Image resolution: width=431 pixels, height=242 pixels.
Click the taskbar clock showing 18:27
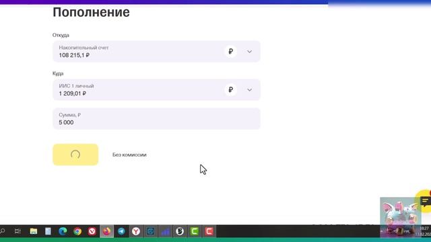[424, 229]
